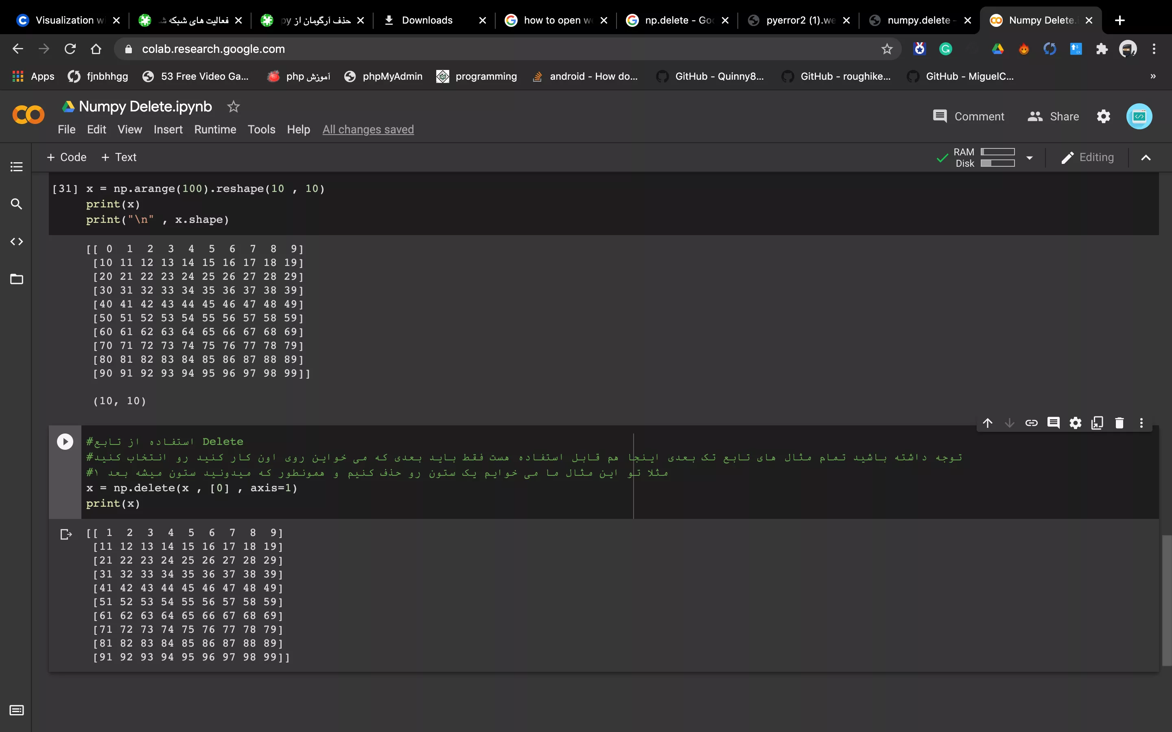Star the Numpy Delete.ipynb notebook
The height and width of the screenshot is (732, 1172).
(x=234, y=107)
